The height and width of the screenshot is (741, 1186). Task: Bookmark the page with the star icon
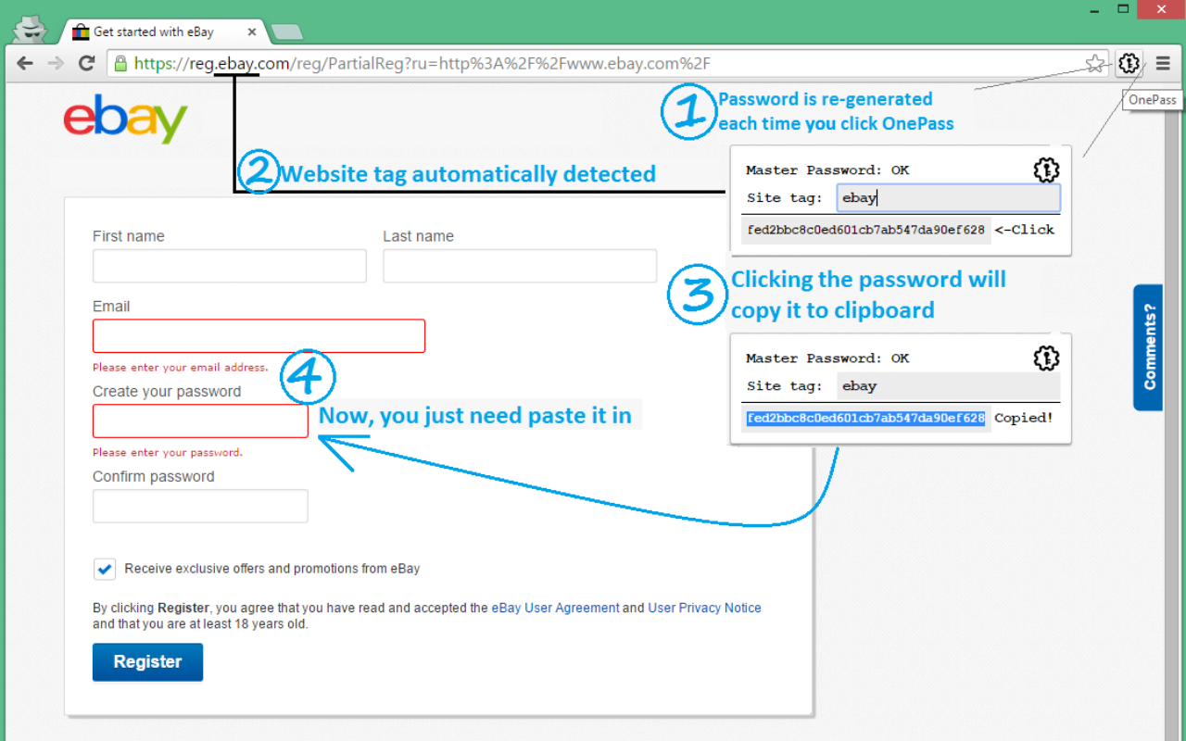[x=1095, y=63]
